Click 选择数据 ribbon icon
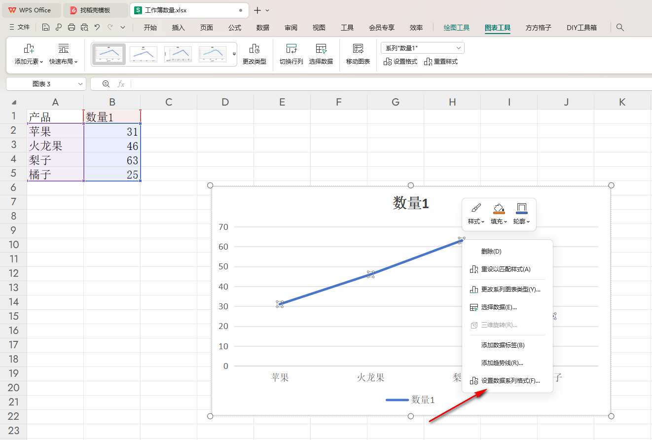 tap(321, 54)
